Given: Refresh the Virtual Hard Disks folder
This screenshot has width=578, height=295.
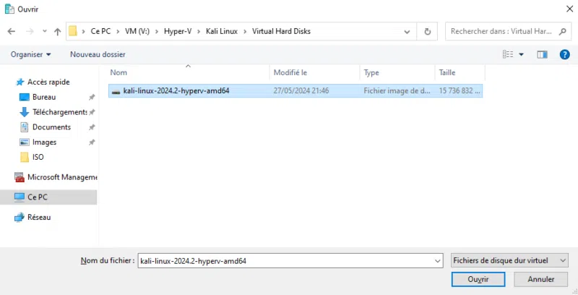Looking at the screenshot, I should pyautogui.click(x=427, y=32).
